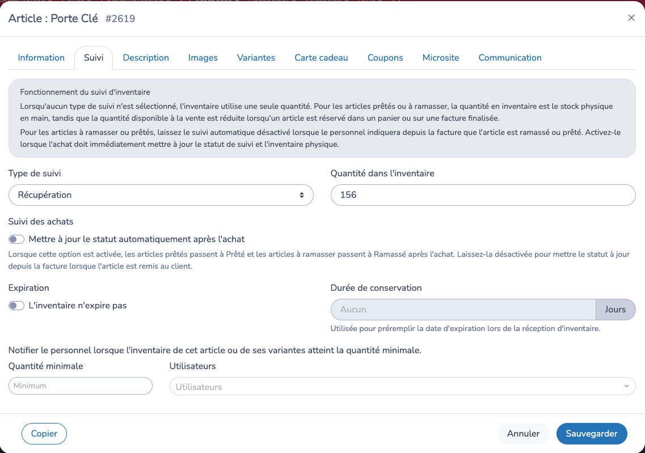Save with the Sauvegarder button
Screen dimensions: 645x453
tap(592, 434)
